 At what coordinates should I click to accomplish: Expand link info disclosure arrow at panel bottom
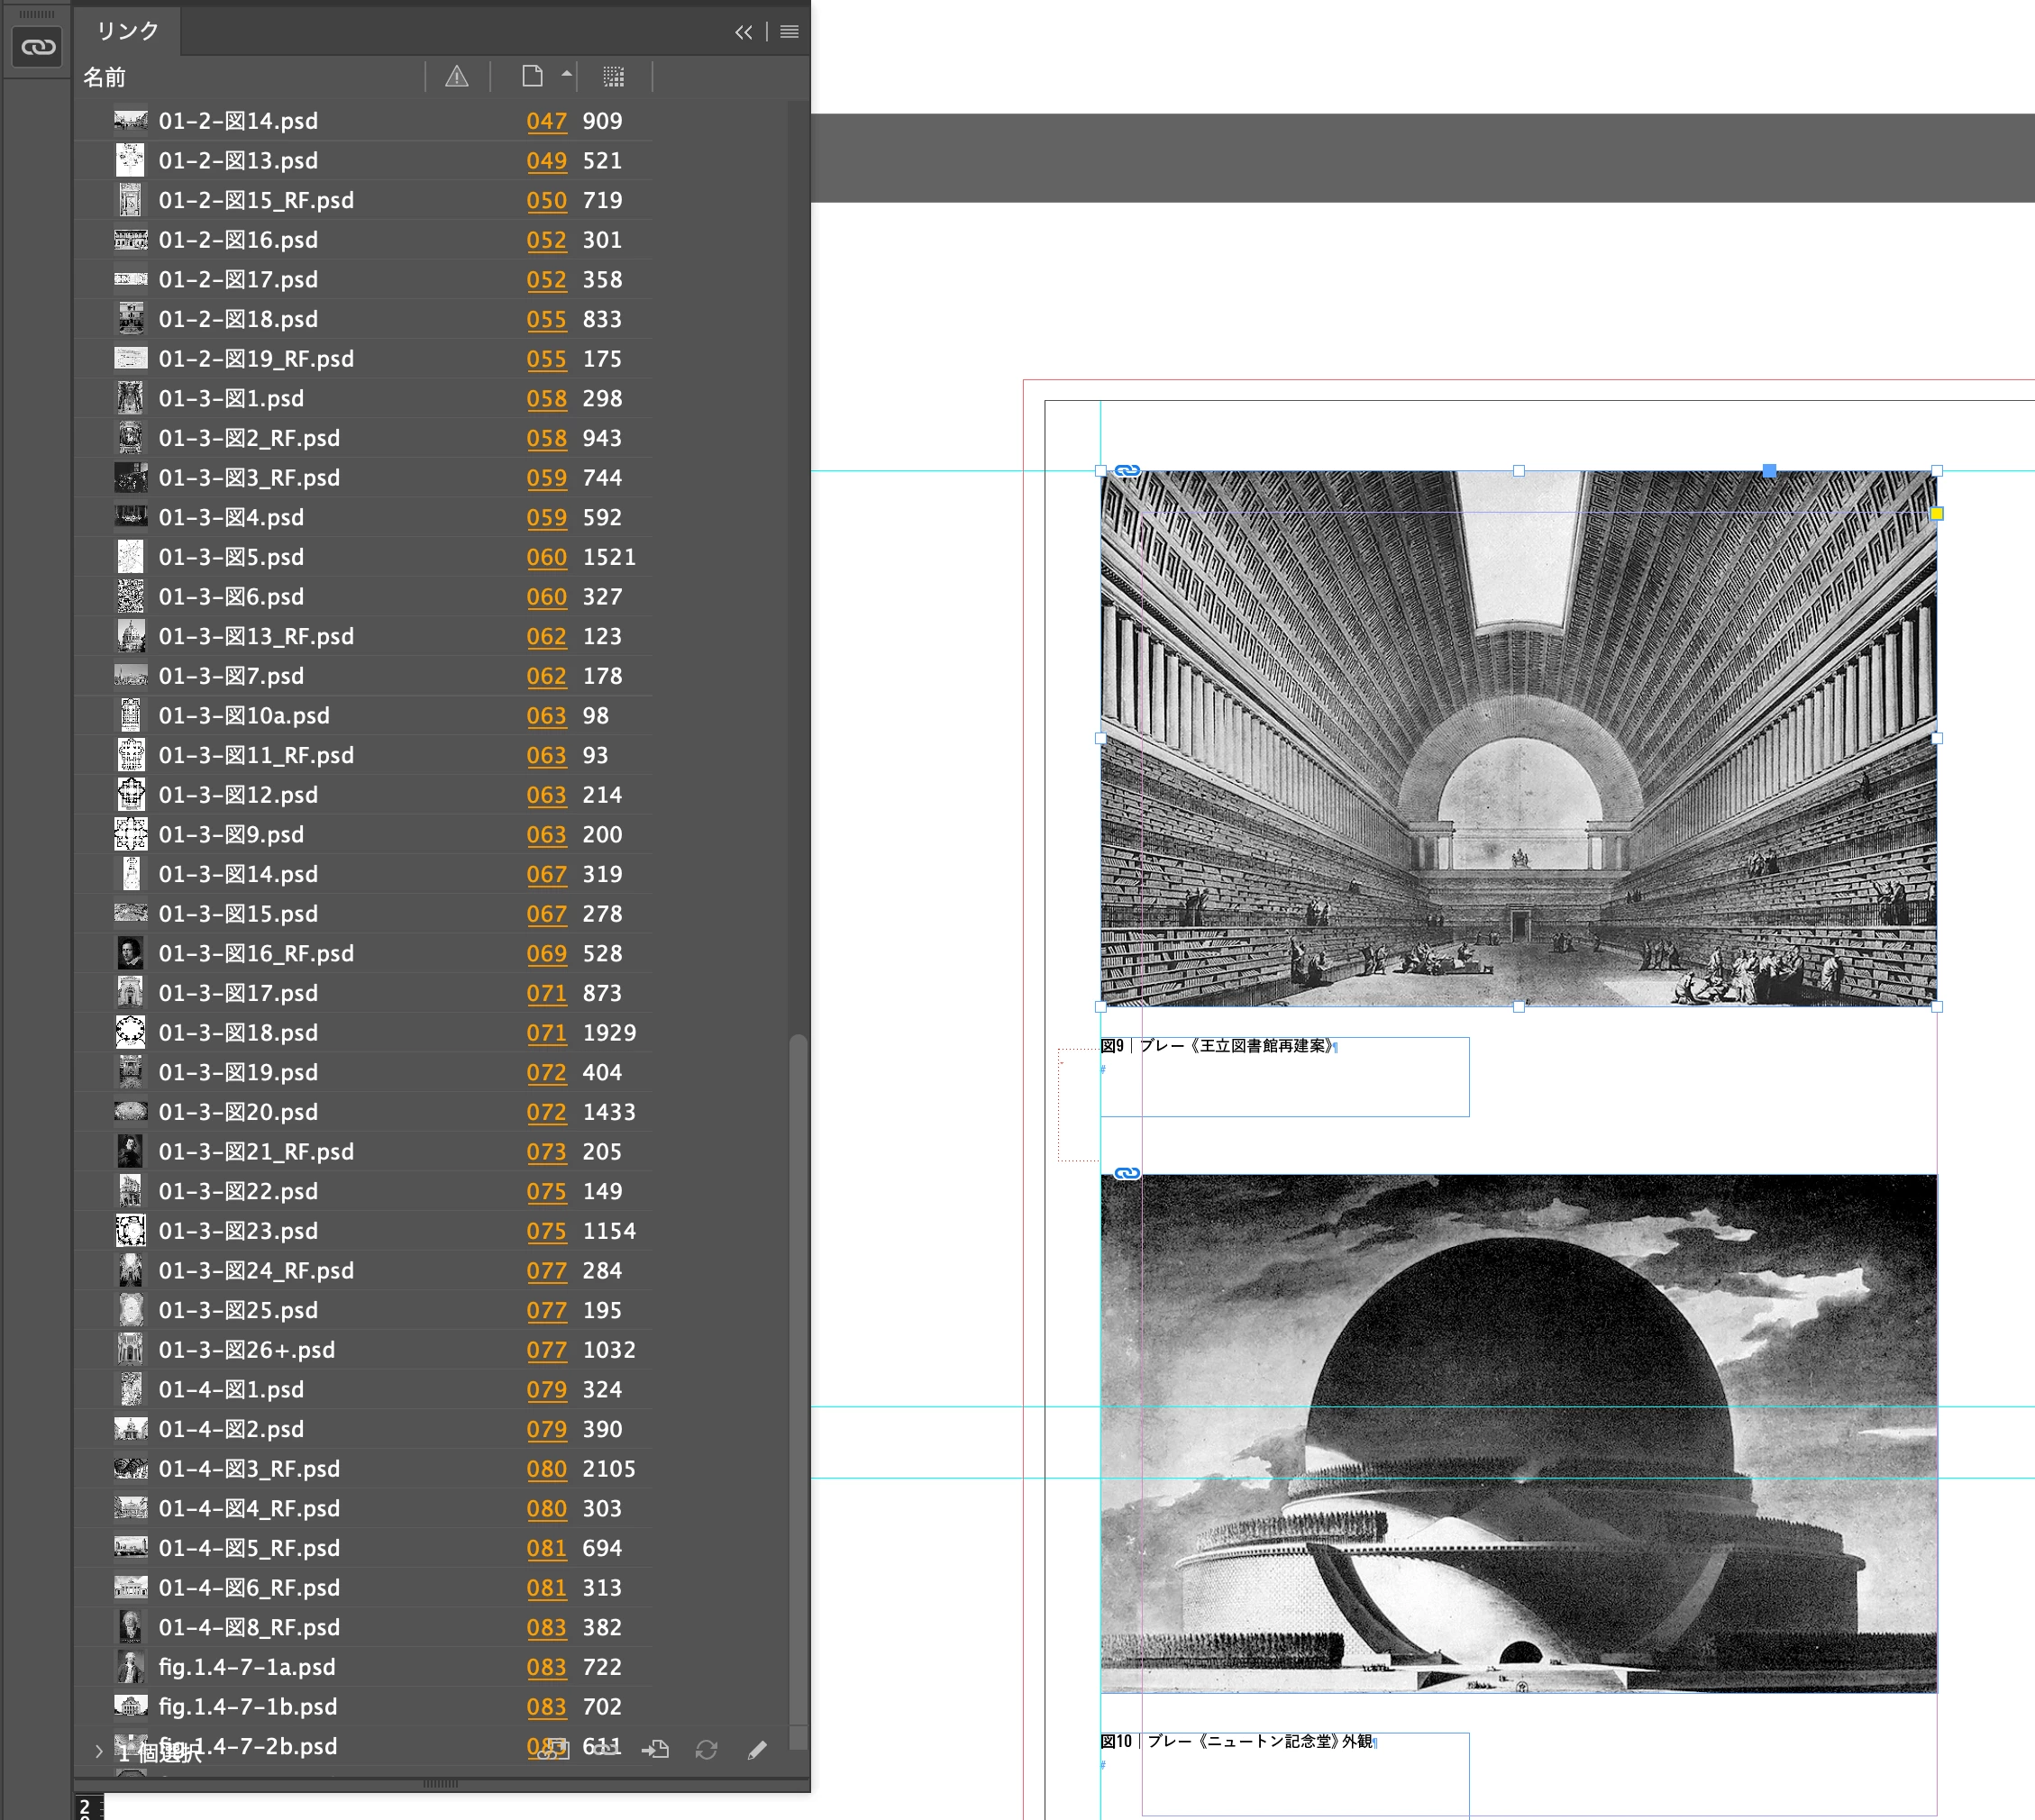coord(98,1751)
